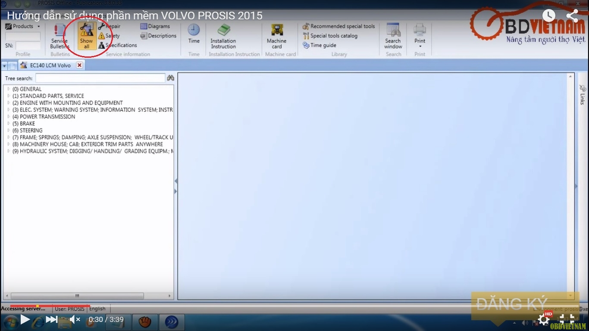
Task: Filter by Specifications
Action: 118,45
